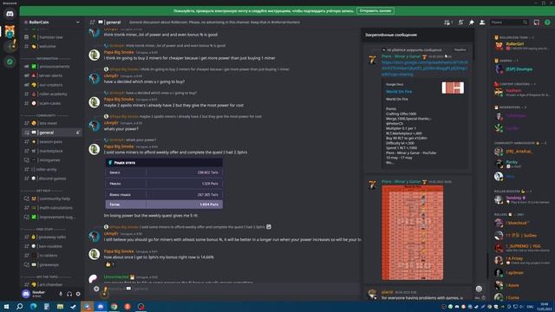Click World On Fire embed title link

(x=399, y=92)
